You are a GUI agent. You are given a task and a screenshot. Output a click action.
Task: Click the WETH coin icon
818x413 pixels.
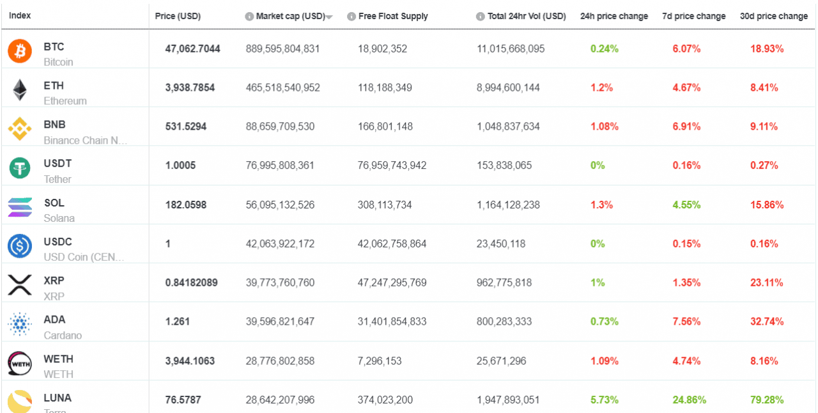[19, 361]
